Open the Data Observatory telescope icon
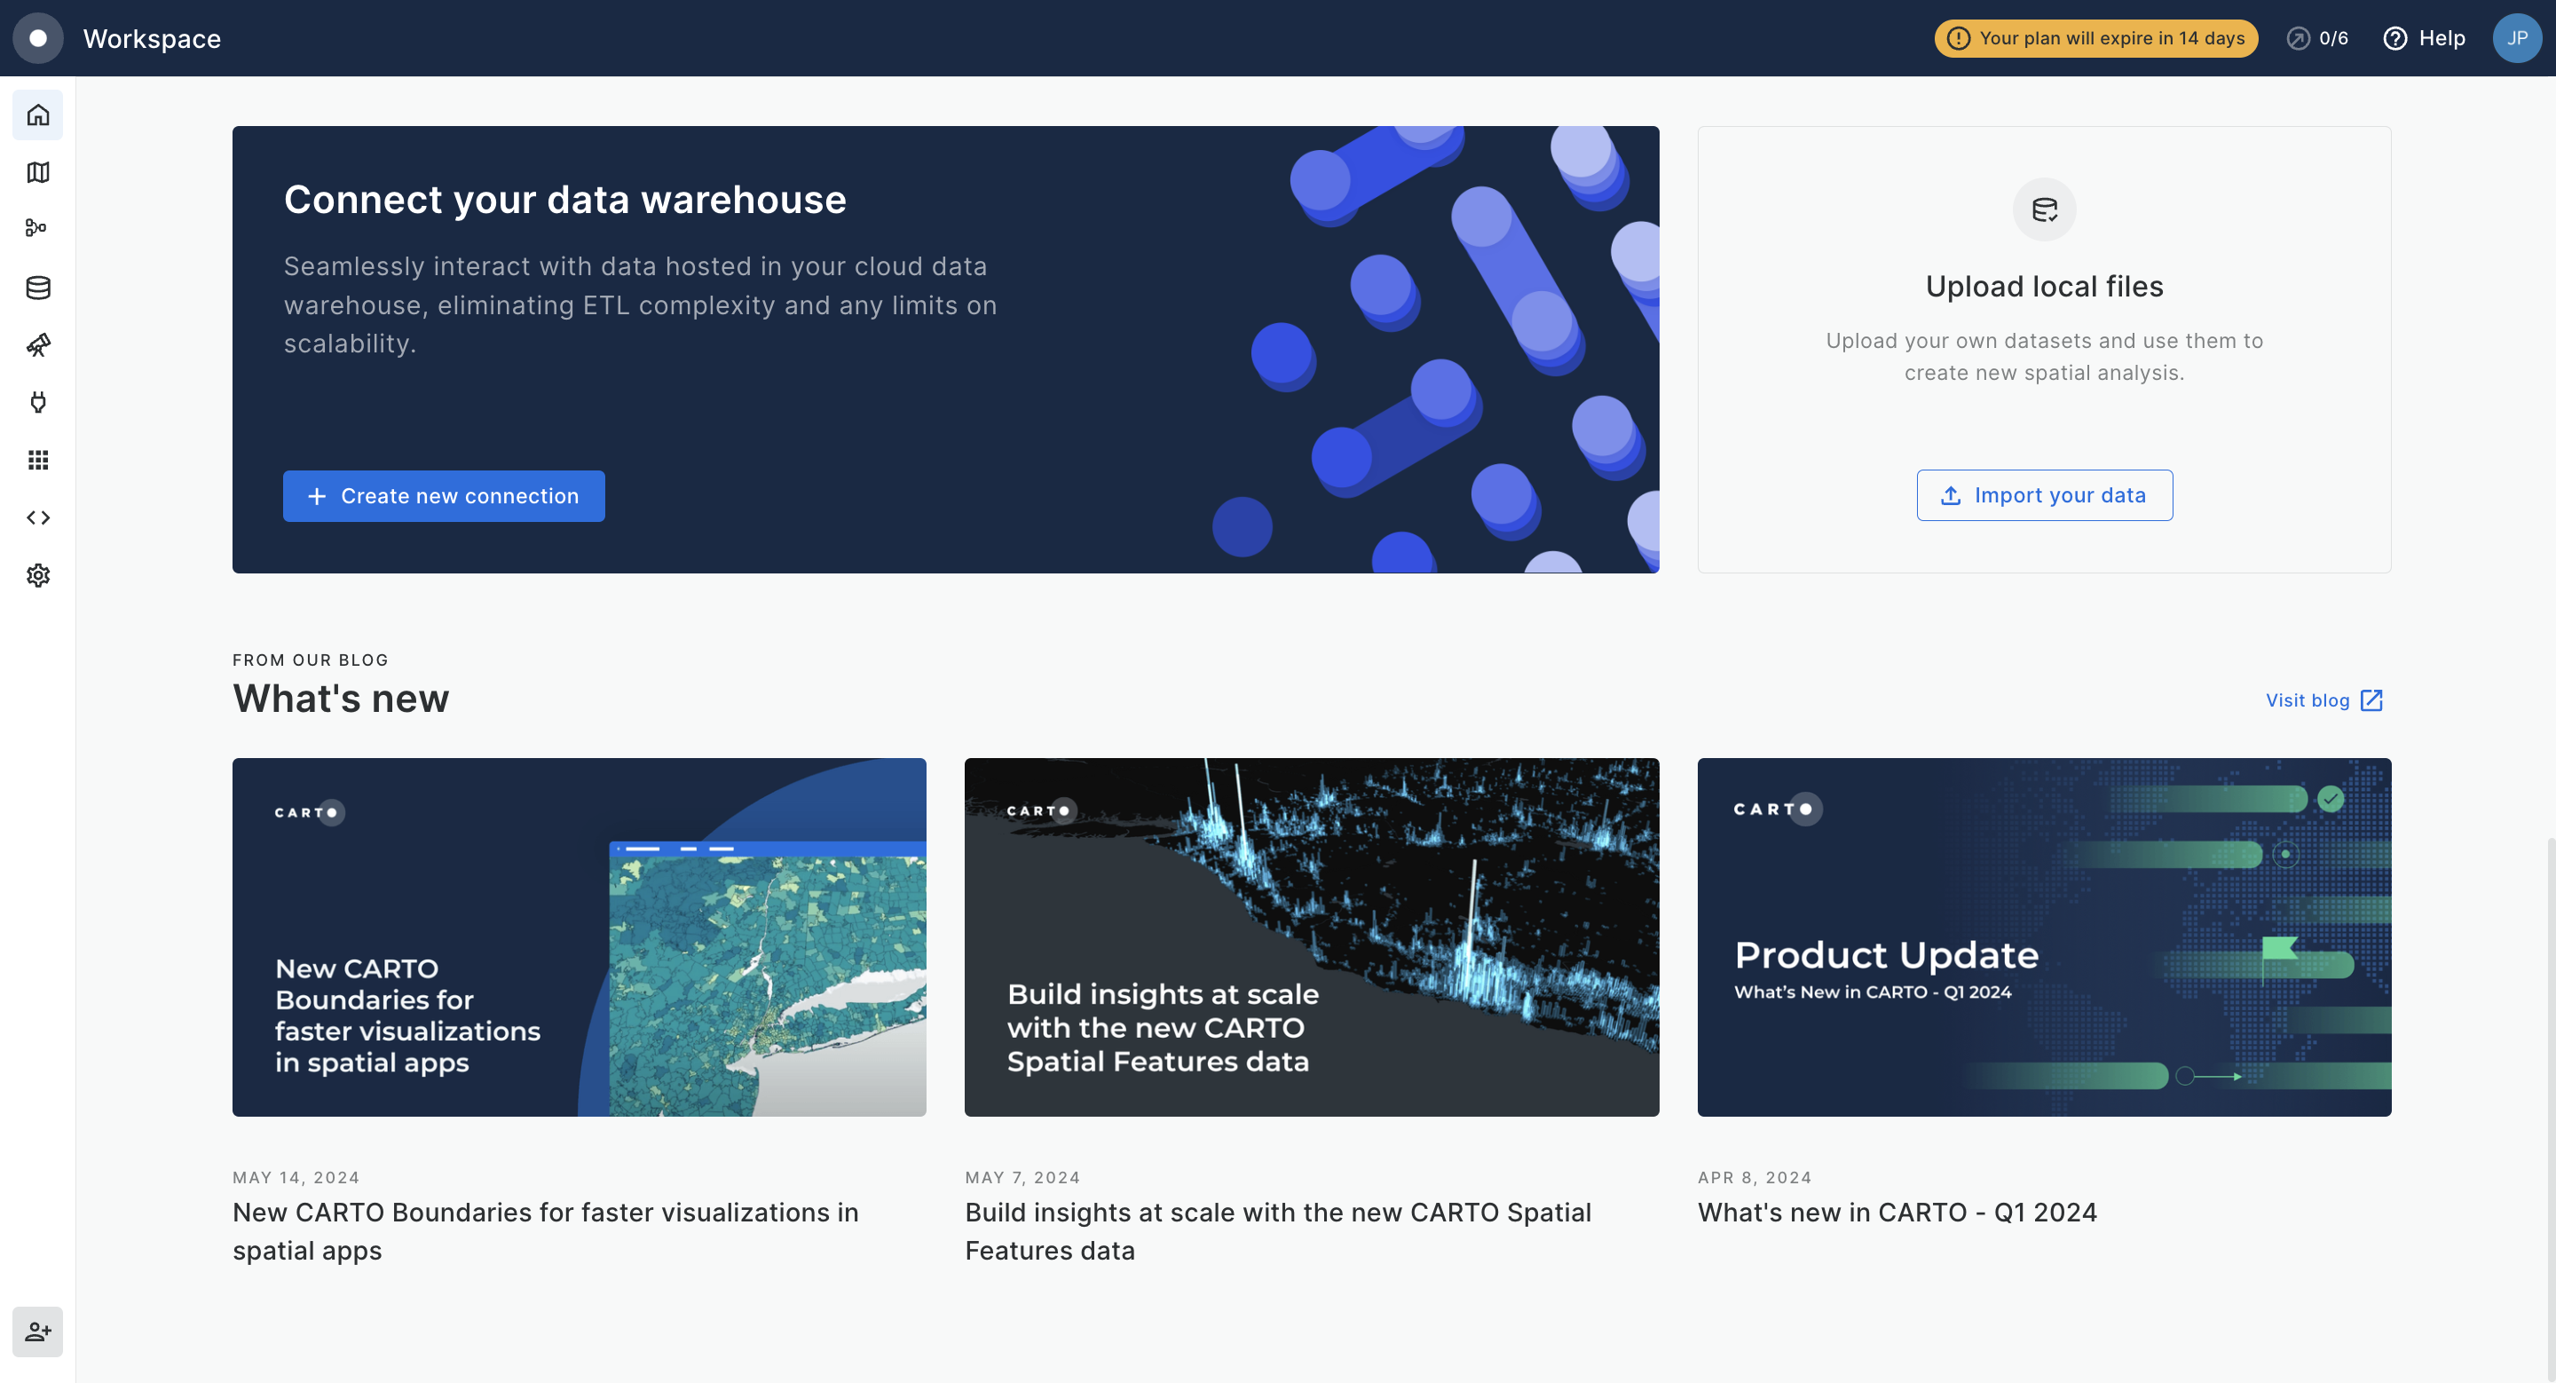Screen dimensions: 2556x1383 pyautogui.click(x=37, y=345)
